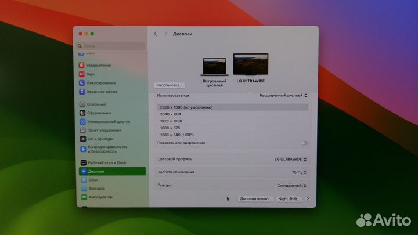418x235 pixels.
Task: Click the Рабочий стол и Dock icon
Action: 84,162
